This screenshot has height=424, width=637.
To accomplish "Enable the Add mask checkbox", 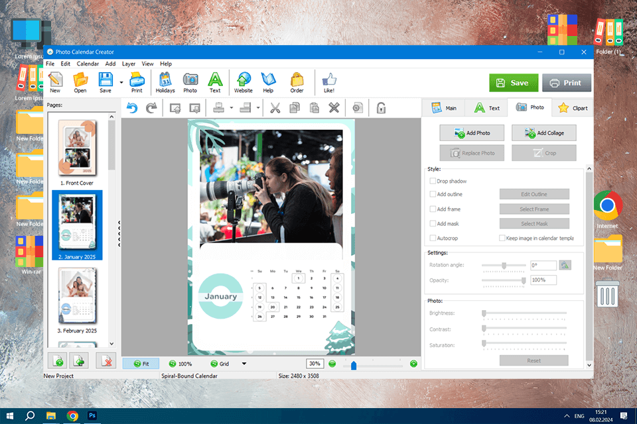I will pyautogui.click(x=433, y=223).
